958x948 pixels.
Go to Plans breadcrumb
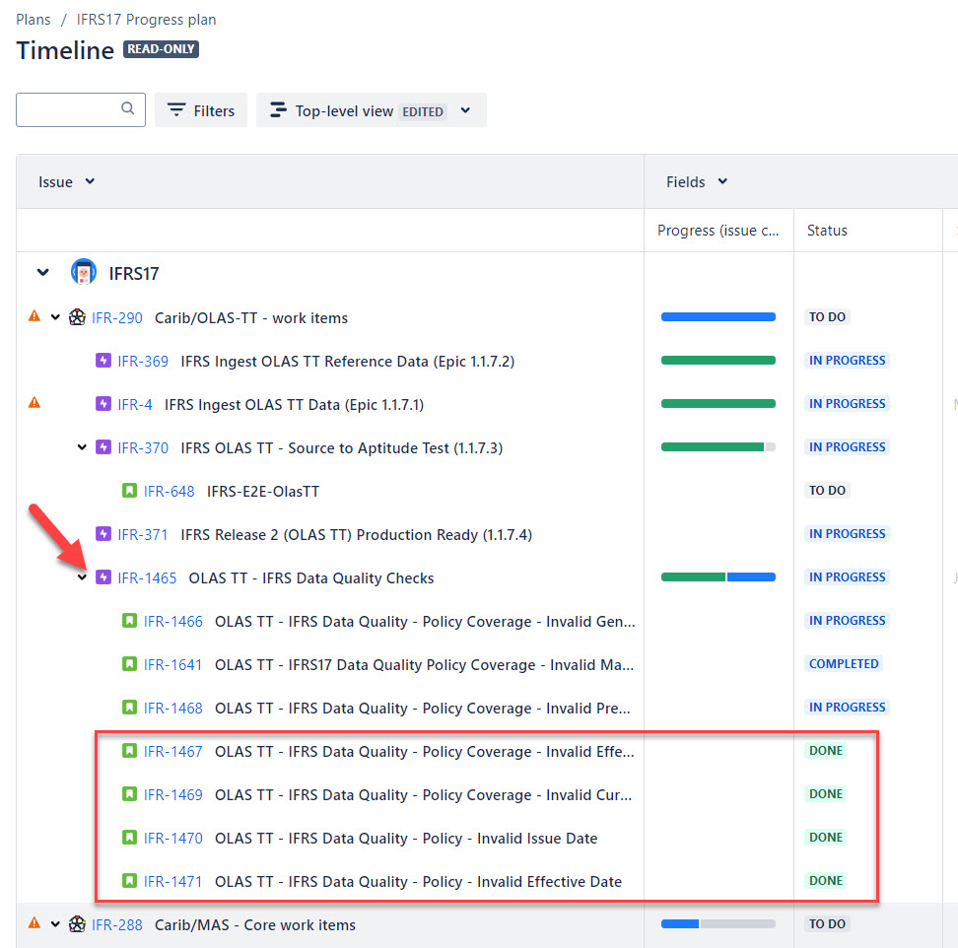(x=33, y=20)
